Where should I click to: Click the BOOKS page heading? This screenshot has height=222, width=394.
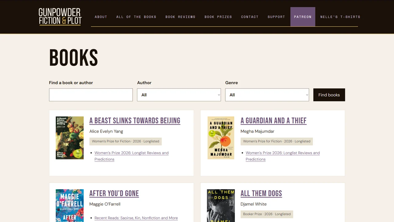pyautogui.click(x=74, y=58)
